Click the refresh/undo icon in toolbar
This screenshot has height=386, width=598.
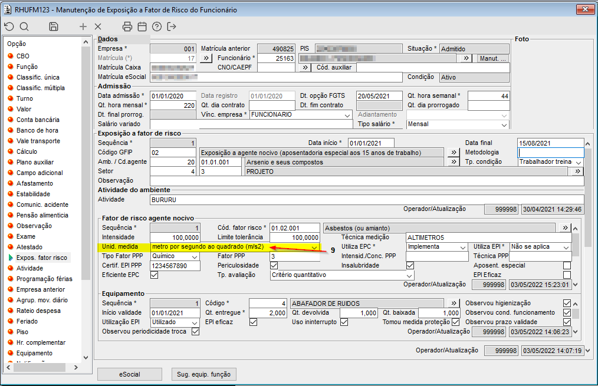[9, 27]
